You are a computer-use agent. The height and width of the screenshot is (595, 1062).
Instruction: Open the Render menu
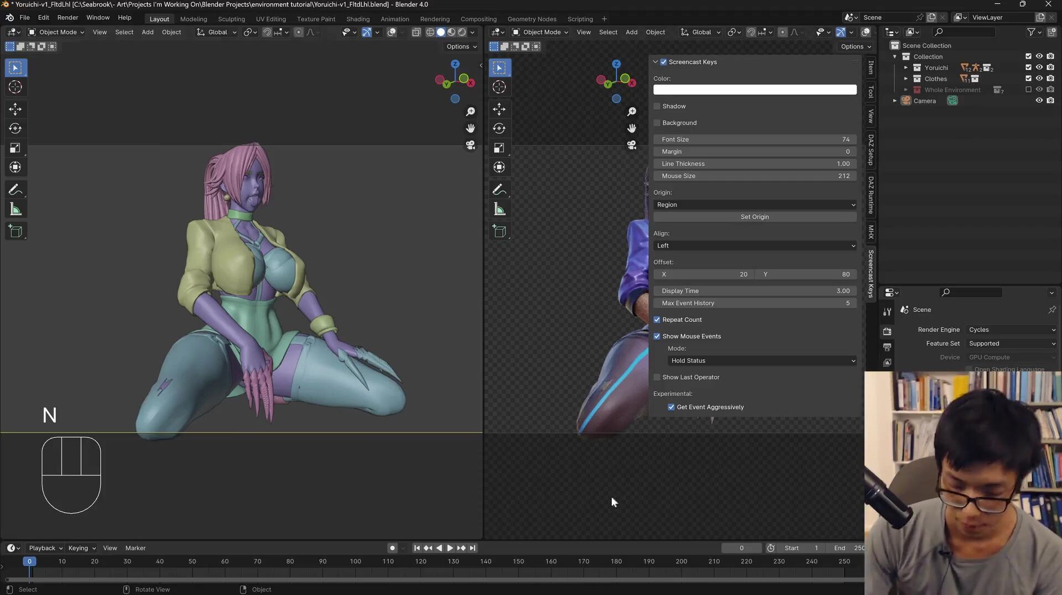[67, 18]
